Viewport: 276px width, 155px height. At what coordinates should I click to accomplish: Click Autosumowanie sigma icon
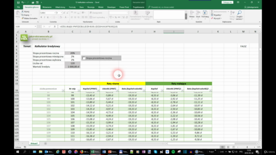(x=212, y=12)
